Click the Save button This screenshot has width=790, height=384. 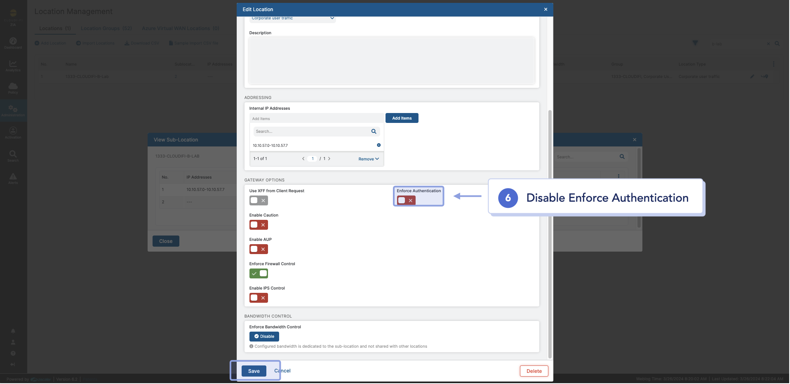(254, 371)
